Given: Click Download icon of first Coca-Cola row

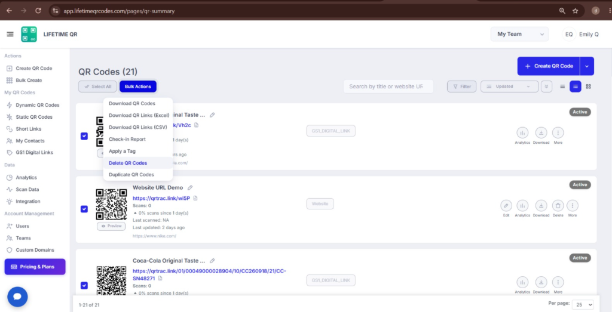Looking at the screenshot, I should [541, 133].
